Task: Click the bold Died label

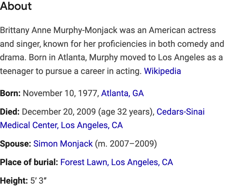Action: point(10,112)
